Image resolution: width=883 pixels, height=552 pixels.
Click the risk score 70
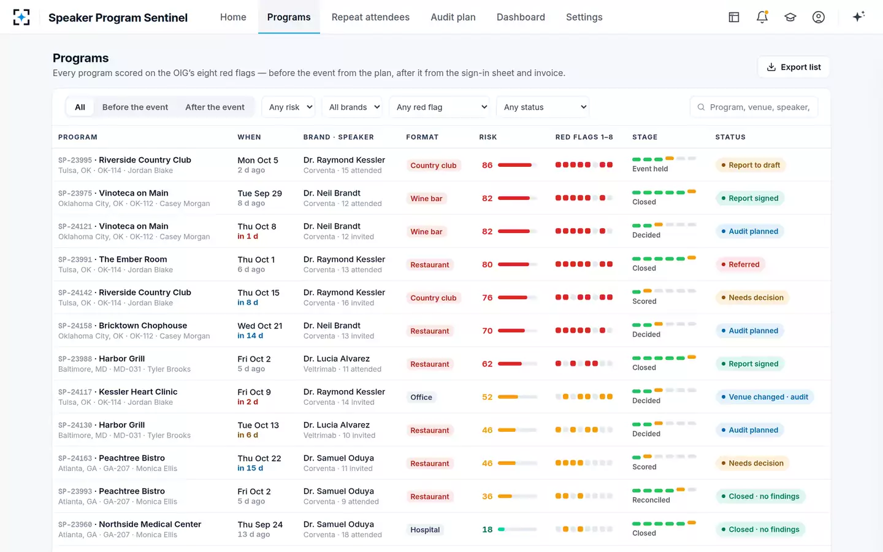pyautogui.click(x=487, y=331)
